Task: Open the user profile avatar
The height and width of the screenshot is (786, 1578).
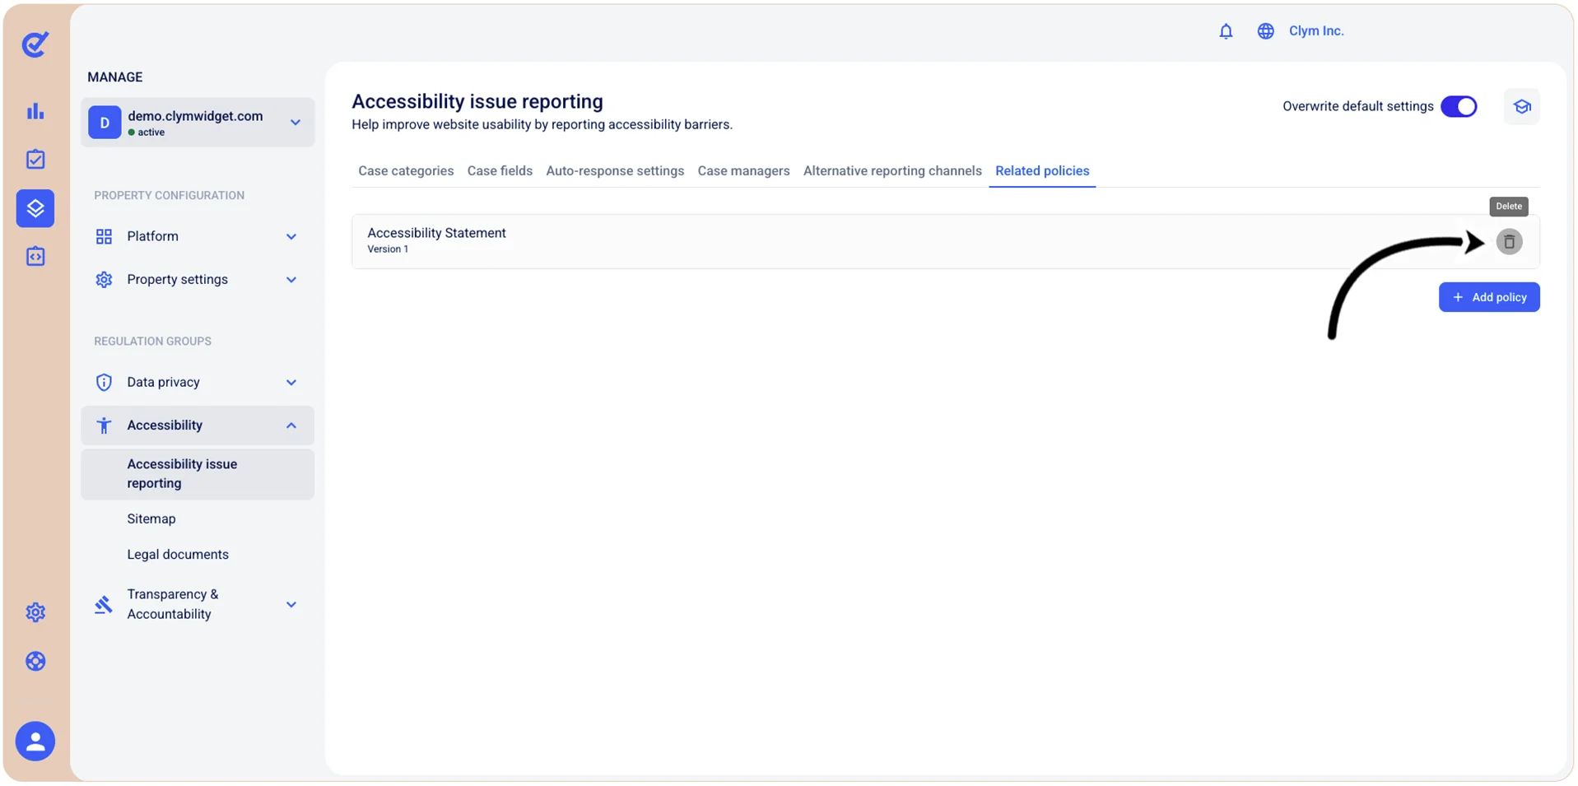Action: 35,742
